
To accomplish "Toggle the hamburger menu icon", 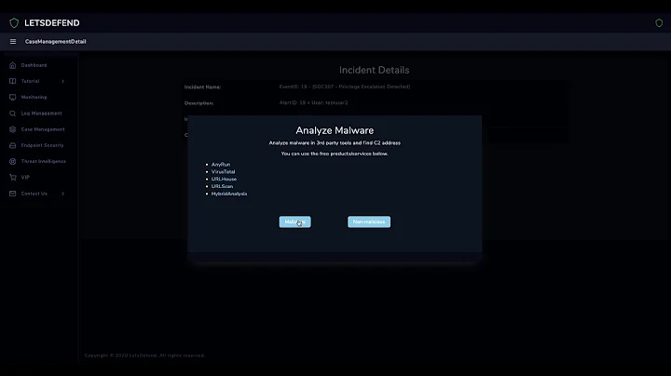I will 13,42.
